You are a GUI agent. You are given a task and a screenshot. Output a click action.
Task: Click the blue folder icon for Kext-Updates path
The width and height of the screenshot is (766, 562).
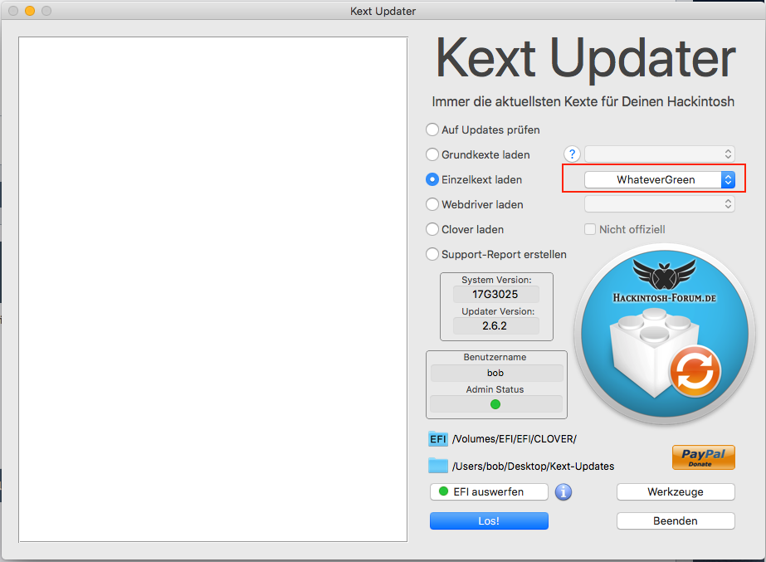coord(437,466)
